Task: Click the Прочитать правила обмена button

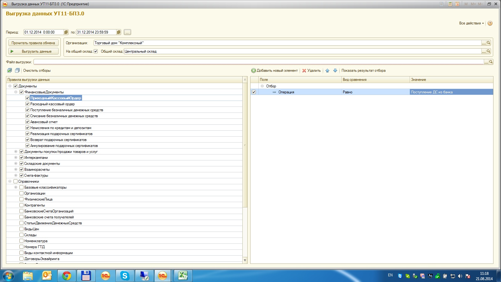Action: [x=34, y=43]
